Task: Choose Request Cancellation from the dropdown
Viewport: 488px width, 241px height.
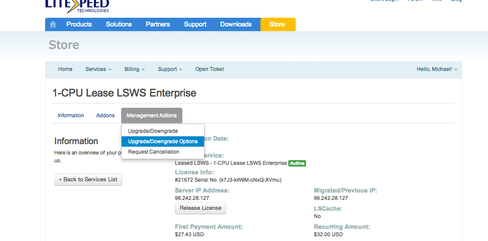Action: (x=163, y=152)
